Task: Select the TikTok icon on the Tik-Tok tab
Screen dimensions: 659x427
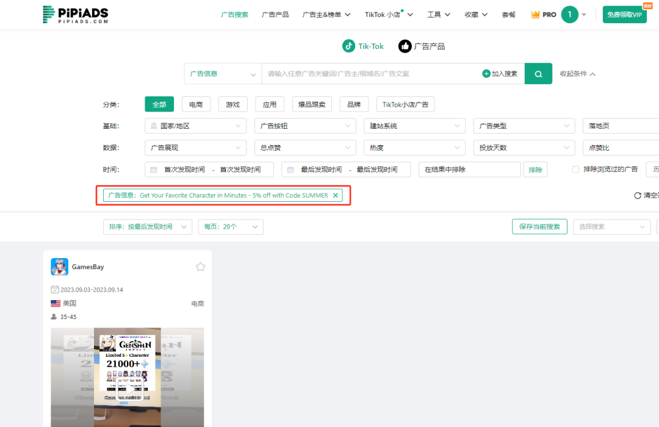Action: (x=348, y=46)
